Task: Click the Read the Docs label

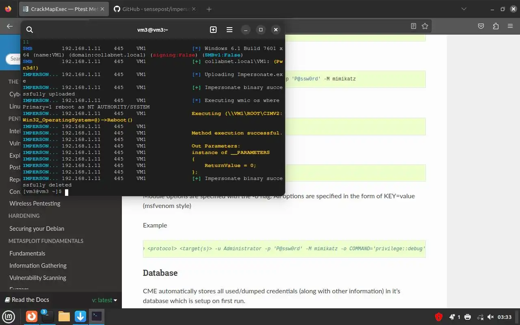Action: pos(27,300)
